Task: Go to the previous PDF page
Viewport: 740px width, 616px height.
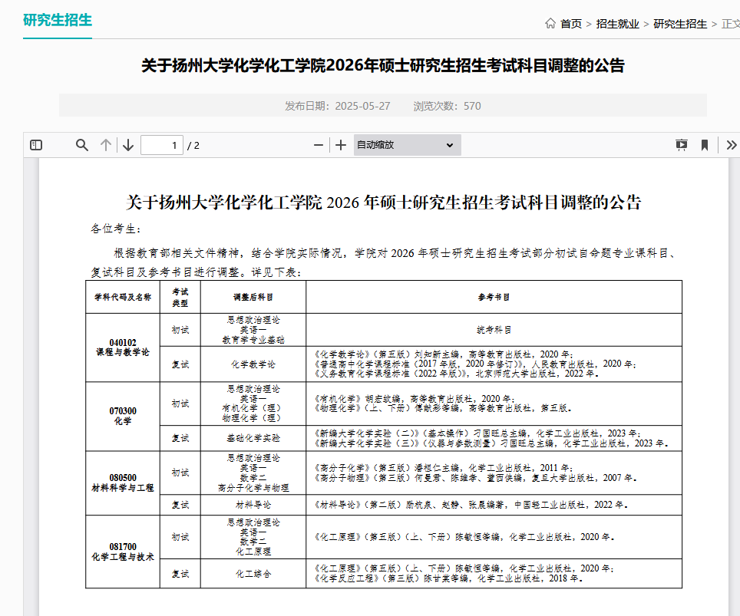Action: pos(106,145)
